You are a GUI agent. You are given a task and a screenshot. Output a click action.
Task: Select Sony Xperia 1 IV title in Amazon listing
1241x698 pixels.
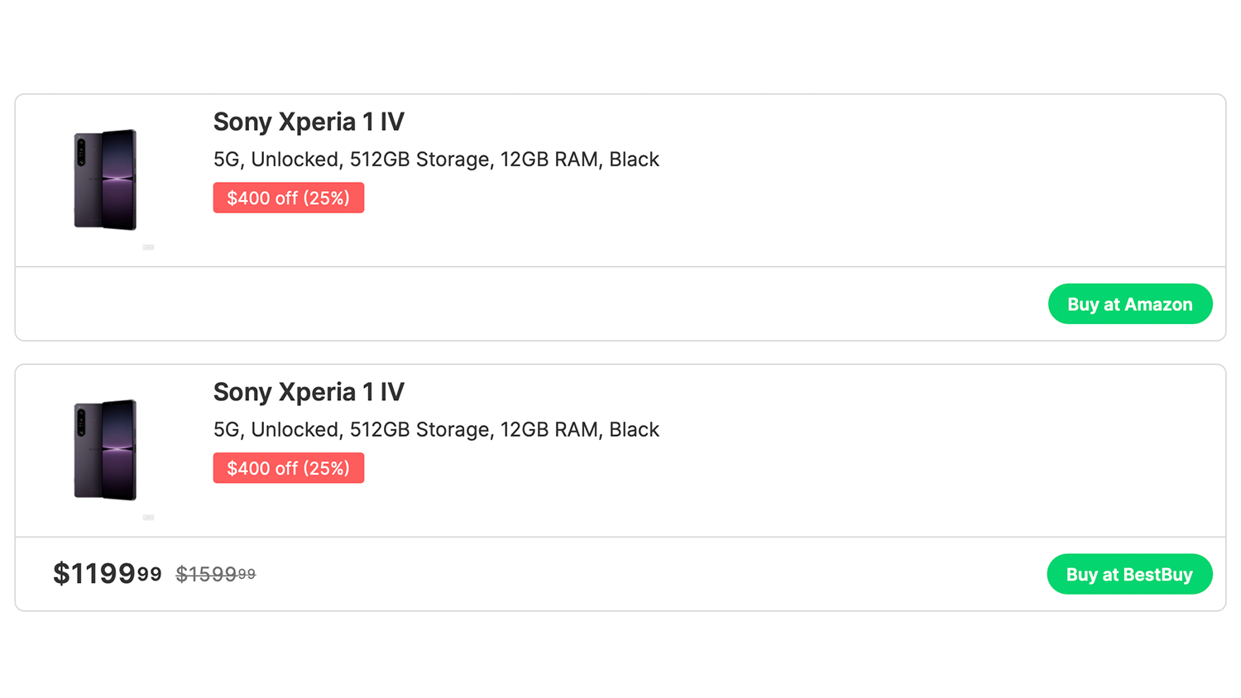click(x=309, y=122)
